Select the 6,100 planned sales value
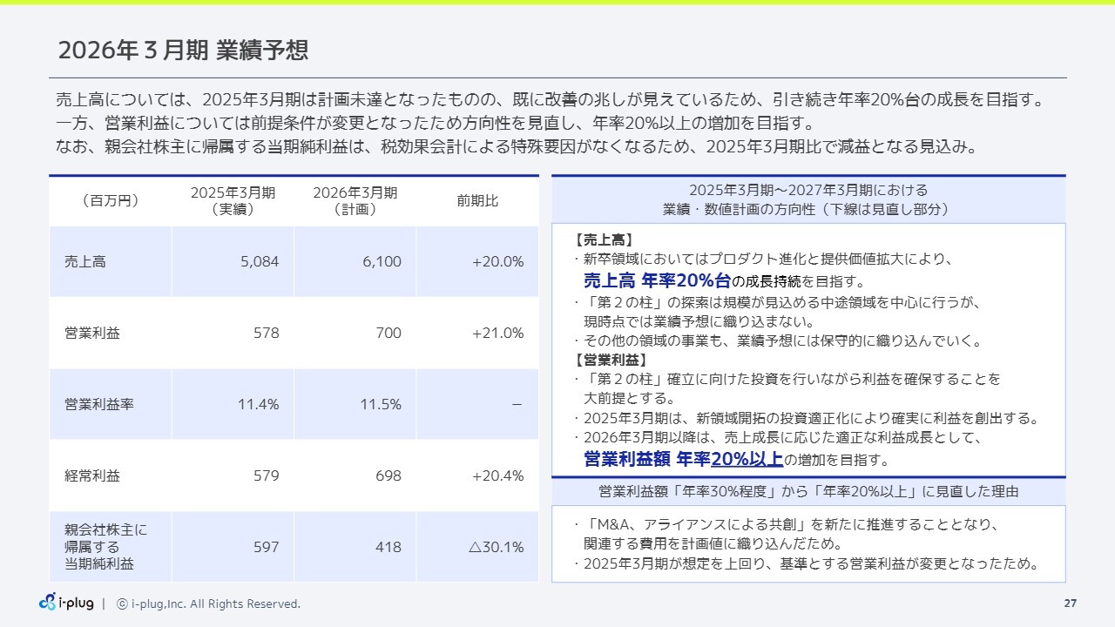 click(x=382, y=261)
